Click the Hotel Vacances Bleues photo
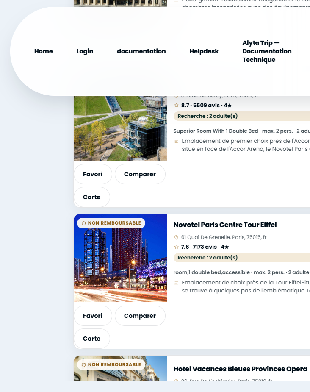310x392 pixels. [x=120, y=369]
